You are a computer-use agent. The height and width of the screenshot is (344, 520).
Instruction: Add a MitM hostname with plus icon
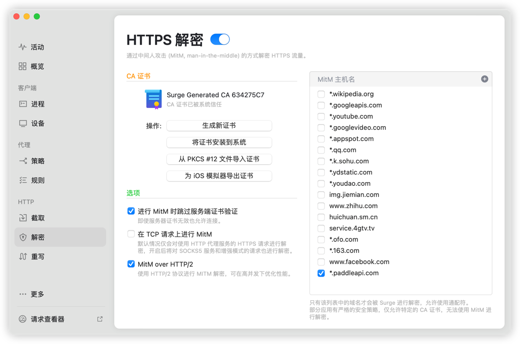[484, 79]
